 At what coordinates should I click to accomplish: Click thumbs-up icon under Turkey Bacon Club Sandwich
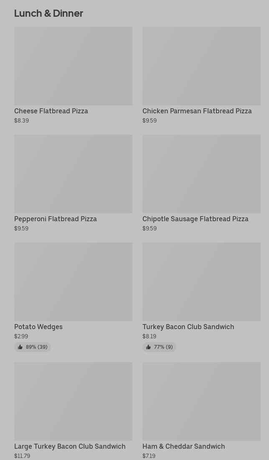click(x=148, y=347)
